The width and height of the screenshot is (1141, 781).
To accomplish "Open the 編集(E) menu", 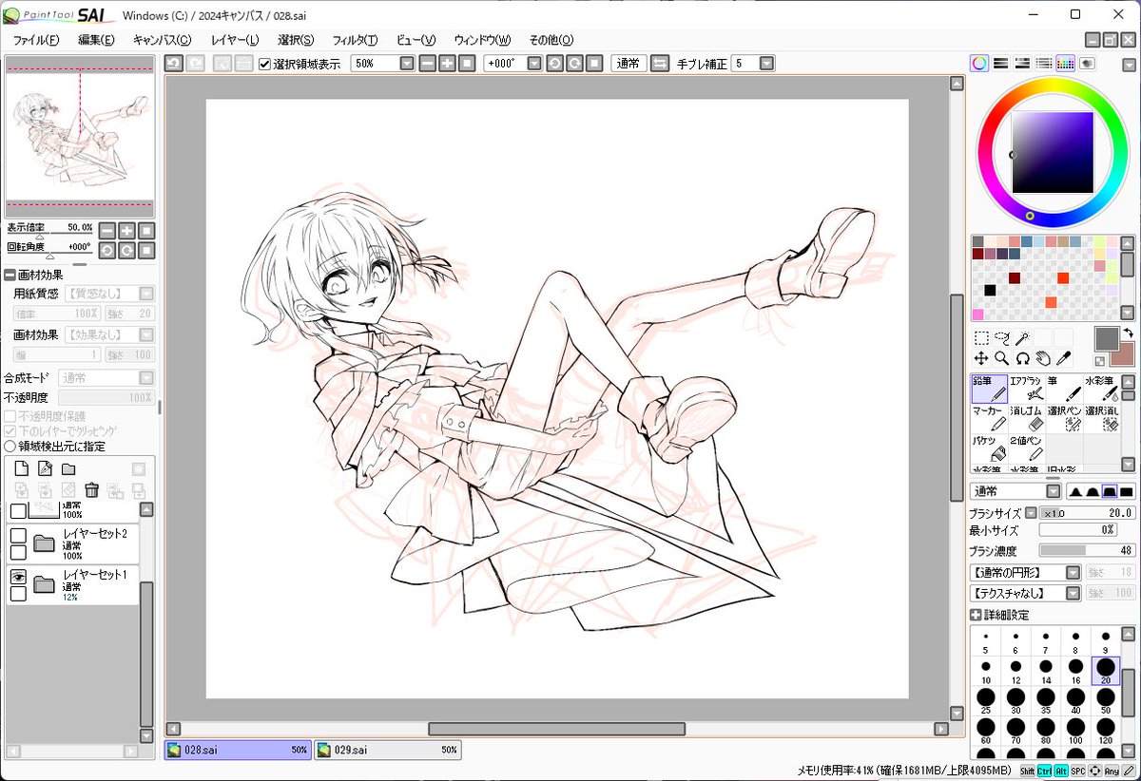I will 96,40.
